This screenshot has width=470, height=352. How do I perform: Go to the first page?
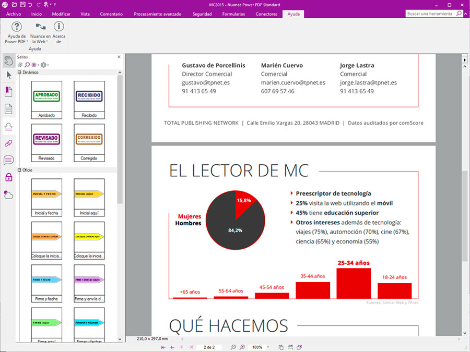click(163, 347)
